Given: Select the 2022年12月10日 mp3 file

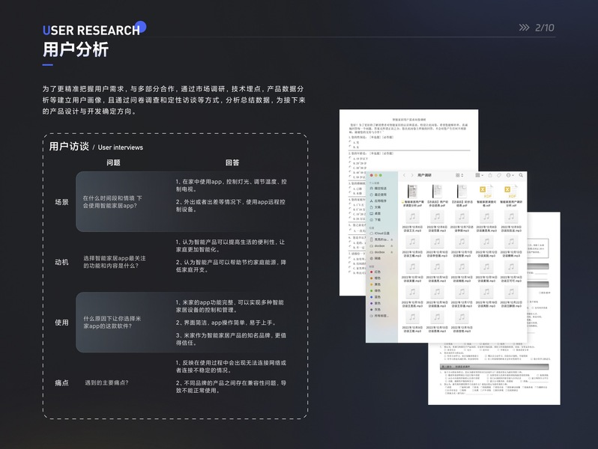Looking at the screenshot, I should pyautogui.click(x=437, y=246).
